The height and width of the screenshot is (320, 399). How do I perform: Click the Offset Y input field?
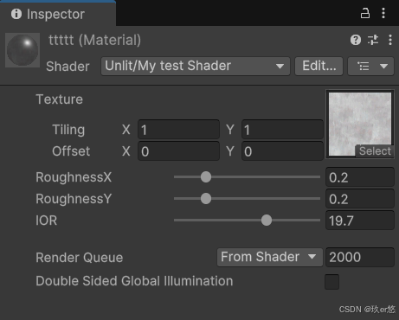[282, 151]
